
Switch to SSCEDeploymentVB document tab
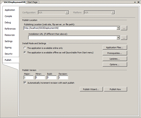pos(14,2)
